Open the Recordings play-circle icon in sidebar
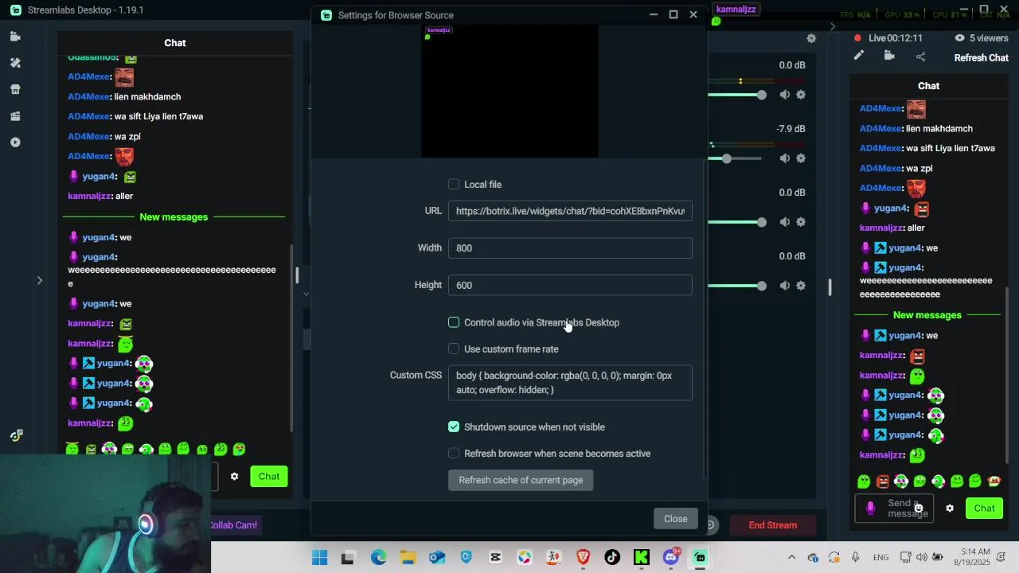The height and width of the screenshot is (573, 1019). [15, 142]
